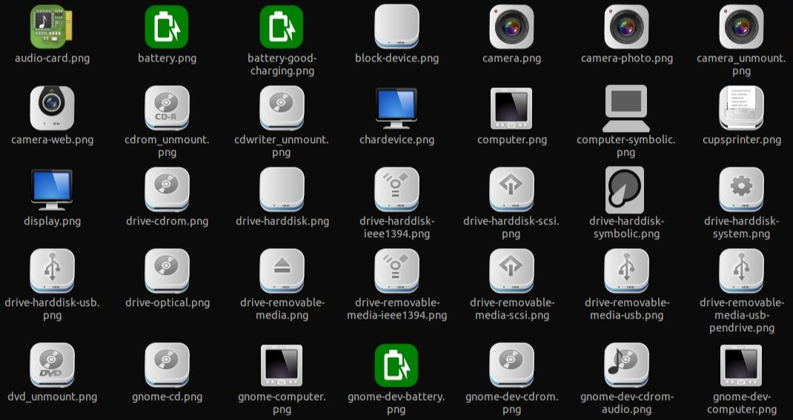Click the "audio-card.png" file name

click(52, 58)
